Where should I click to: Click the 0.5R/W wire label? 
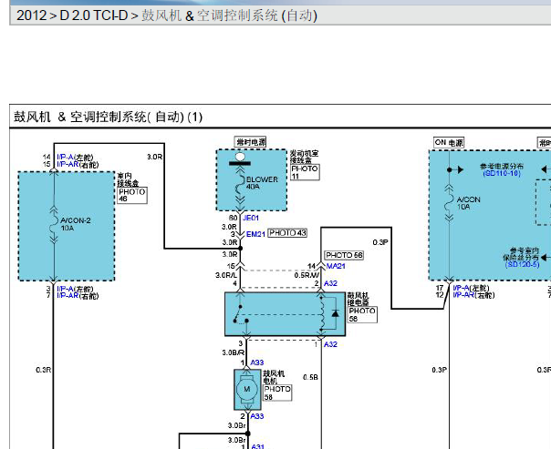point(307,275)
